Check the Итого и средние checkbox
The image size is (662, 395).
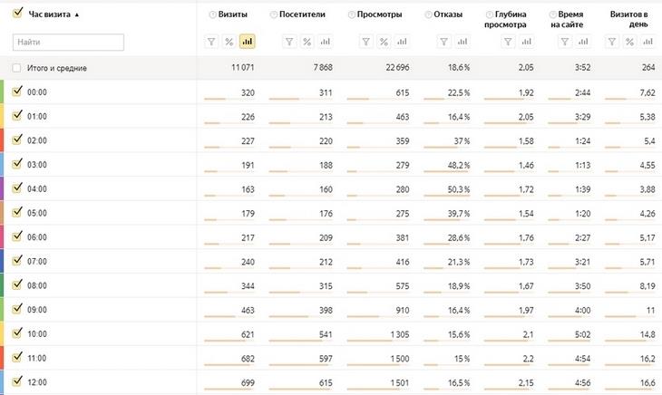(18, 68)
